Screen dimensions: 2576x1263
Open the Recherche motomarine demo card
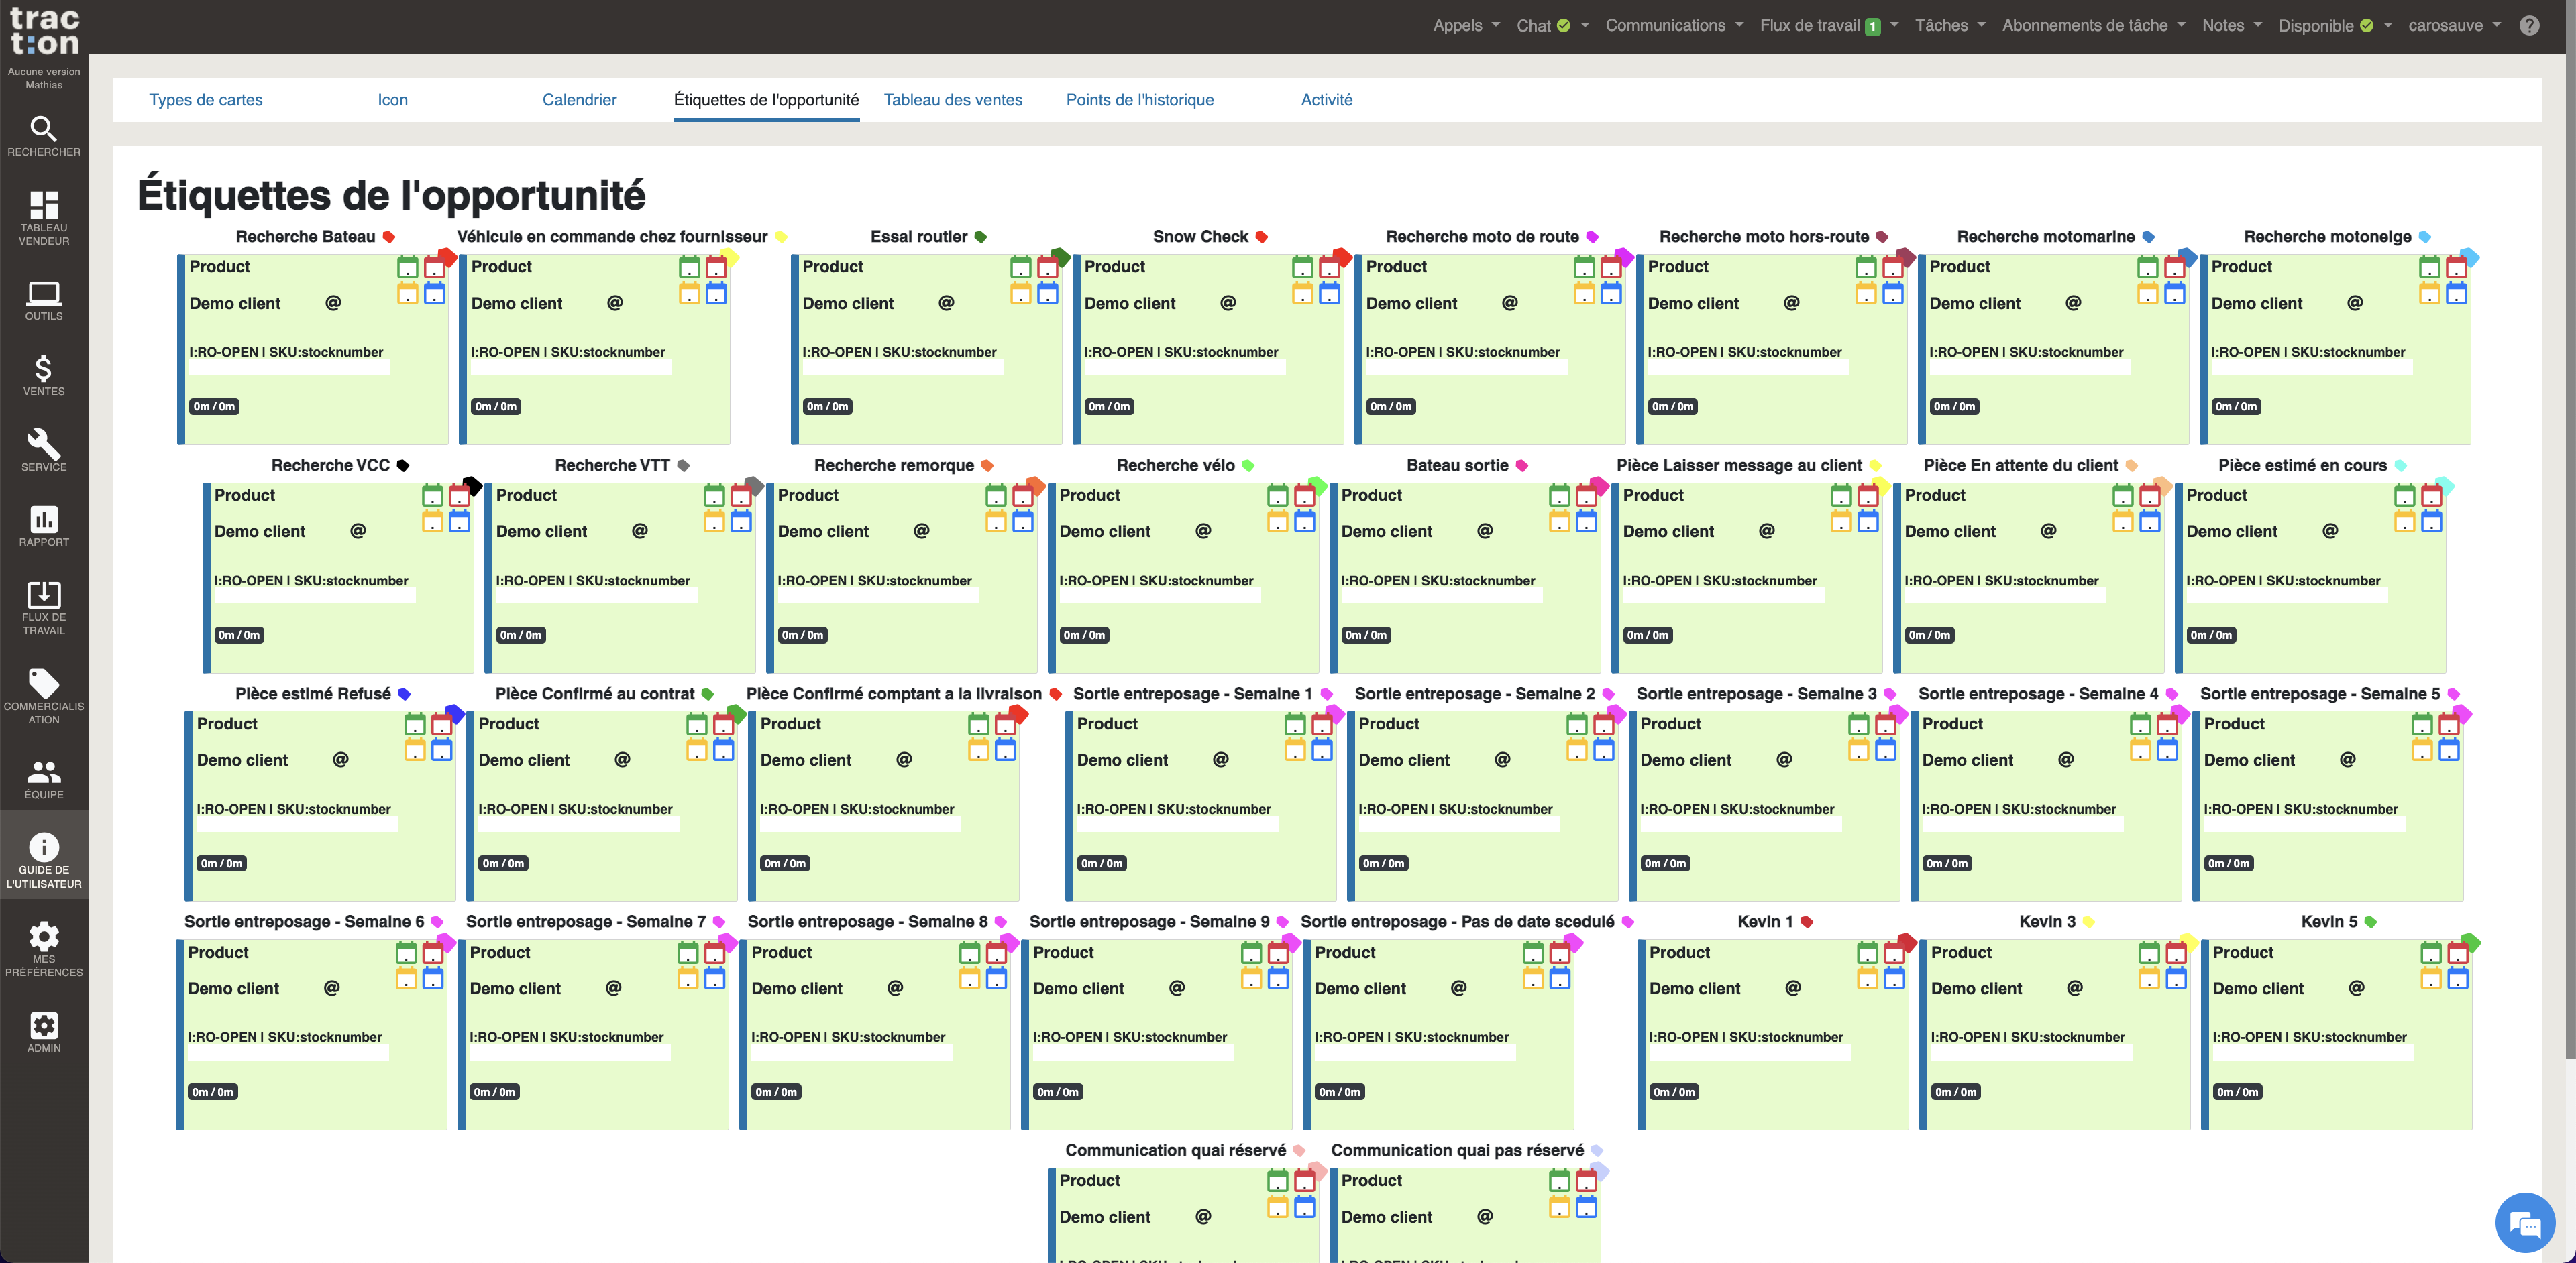click(x=2054, y=349)
